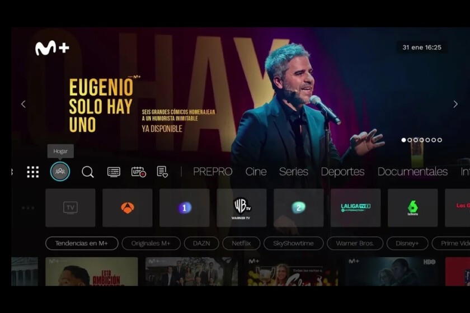Image resolution: width=470 pixels, height=313 pixels.
Task: Open the Hogar profiles icon
Action: (x=60, y=172)
